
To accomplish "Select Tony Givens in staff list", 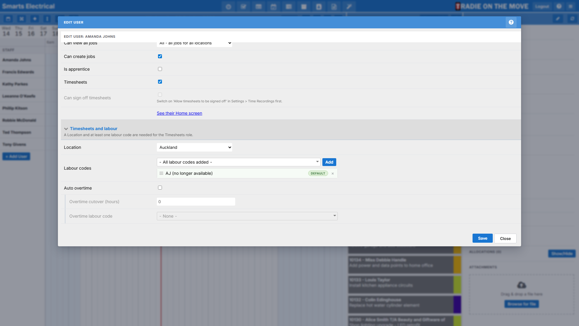I will [14, 144].
